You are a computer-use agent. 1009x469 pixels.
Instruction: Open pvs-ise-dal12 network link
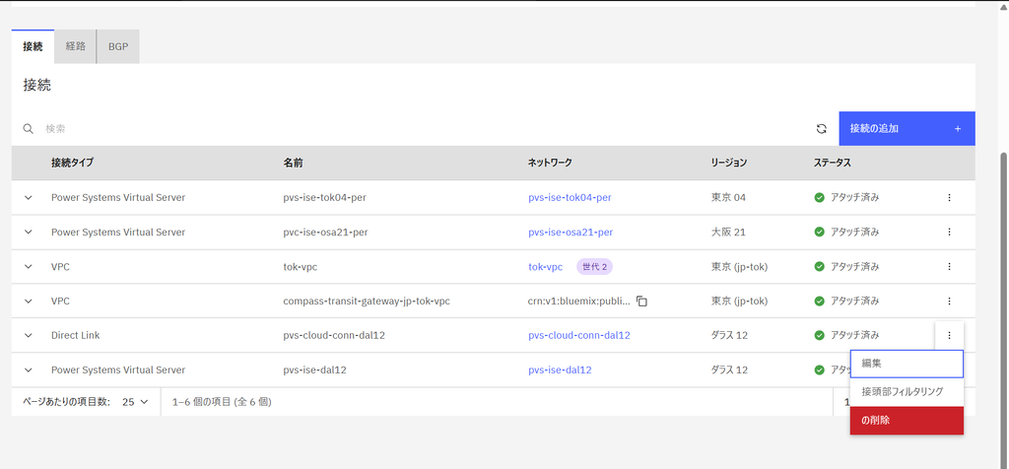tap(560, 369)
